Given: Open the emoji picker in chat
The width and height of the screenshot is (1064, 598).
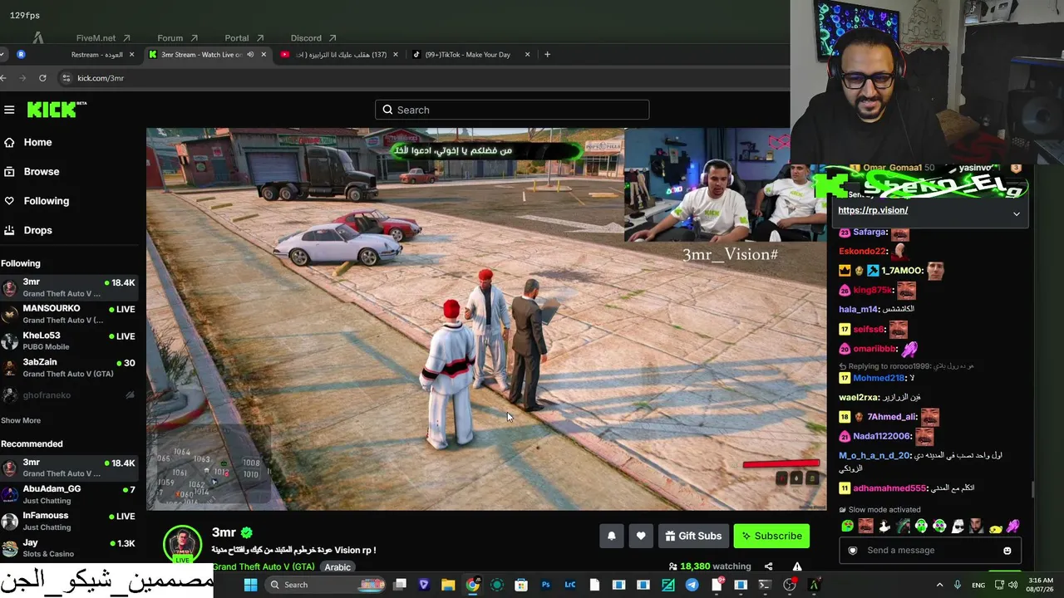Looking at the screenshot, I should point(1007,551).
